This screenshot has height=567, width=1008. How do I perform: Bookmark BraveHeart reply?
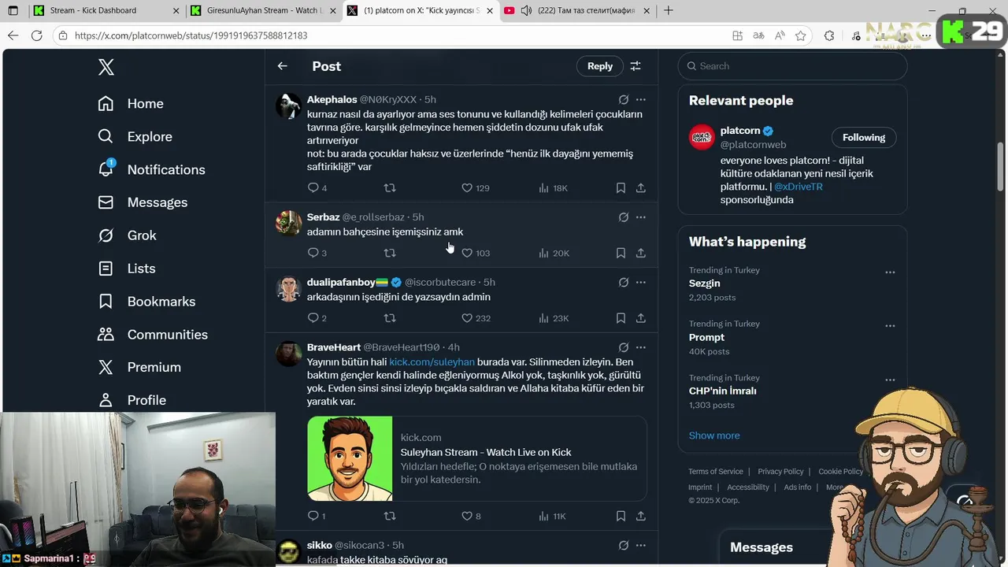point(621,517)
